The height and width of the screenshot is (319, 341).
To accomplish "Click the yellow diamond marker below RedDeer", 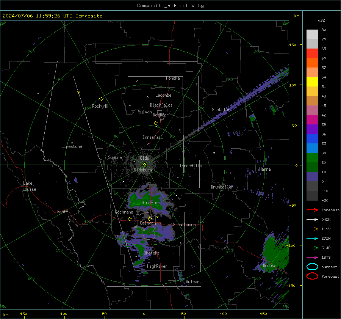I will point(156,123).
